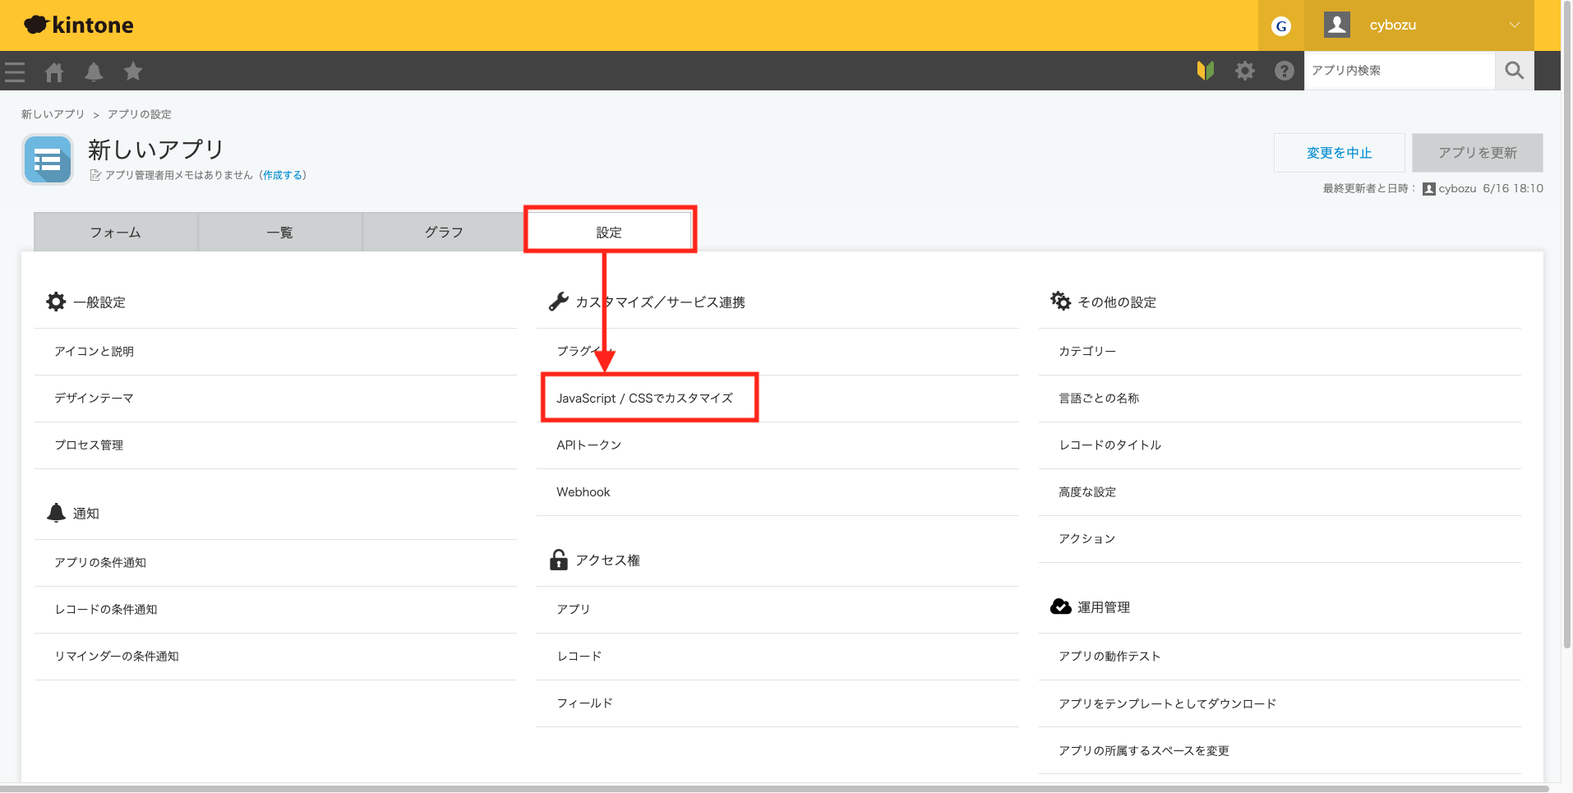Expand the cybozu account dropdown arrow

[x=1514, y=25]
